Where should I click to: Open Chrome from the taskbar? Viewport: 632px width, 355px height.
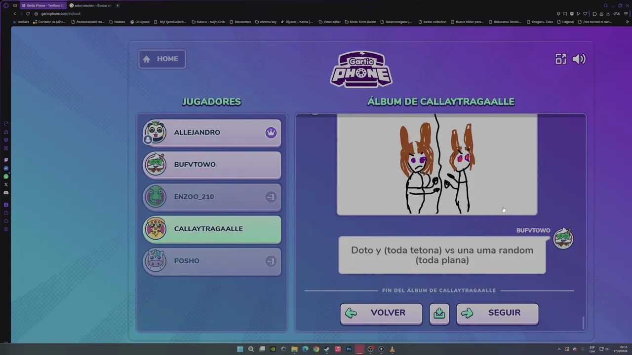point(316,349)
